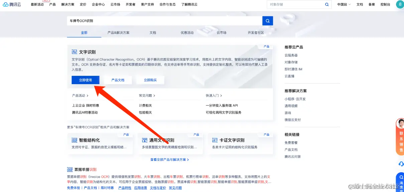
Task: Open 腾讯云问答 link
Action: [293, 157]
